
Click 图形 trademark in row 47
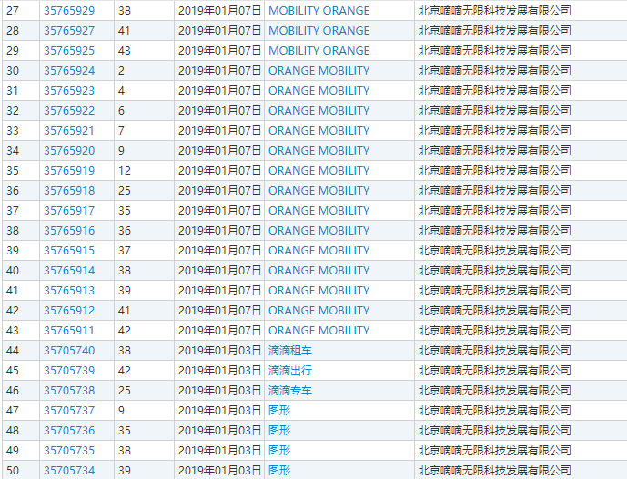click(279, 410)
